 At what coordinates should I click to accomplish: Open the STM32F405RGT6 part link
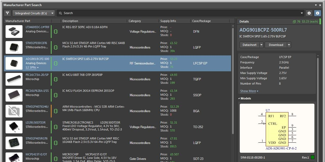[x=37, y=138]
